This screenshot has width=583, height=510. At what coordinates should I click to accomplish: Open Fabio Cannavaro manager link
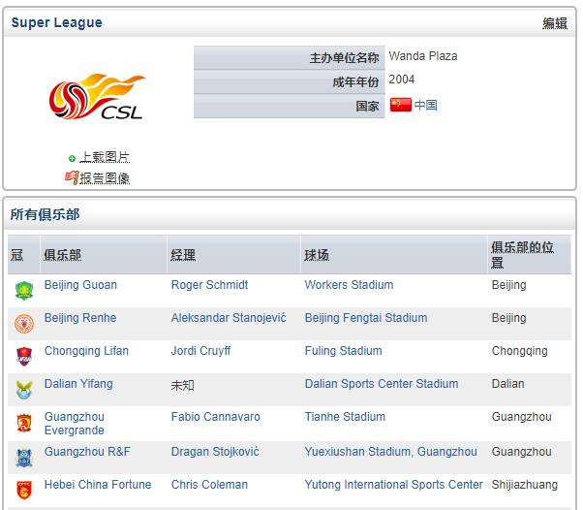[x=216, y=417]
